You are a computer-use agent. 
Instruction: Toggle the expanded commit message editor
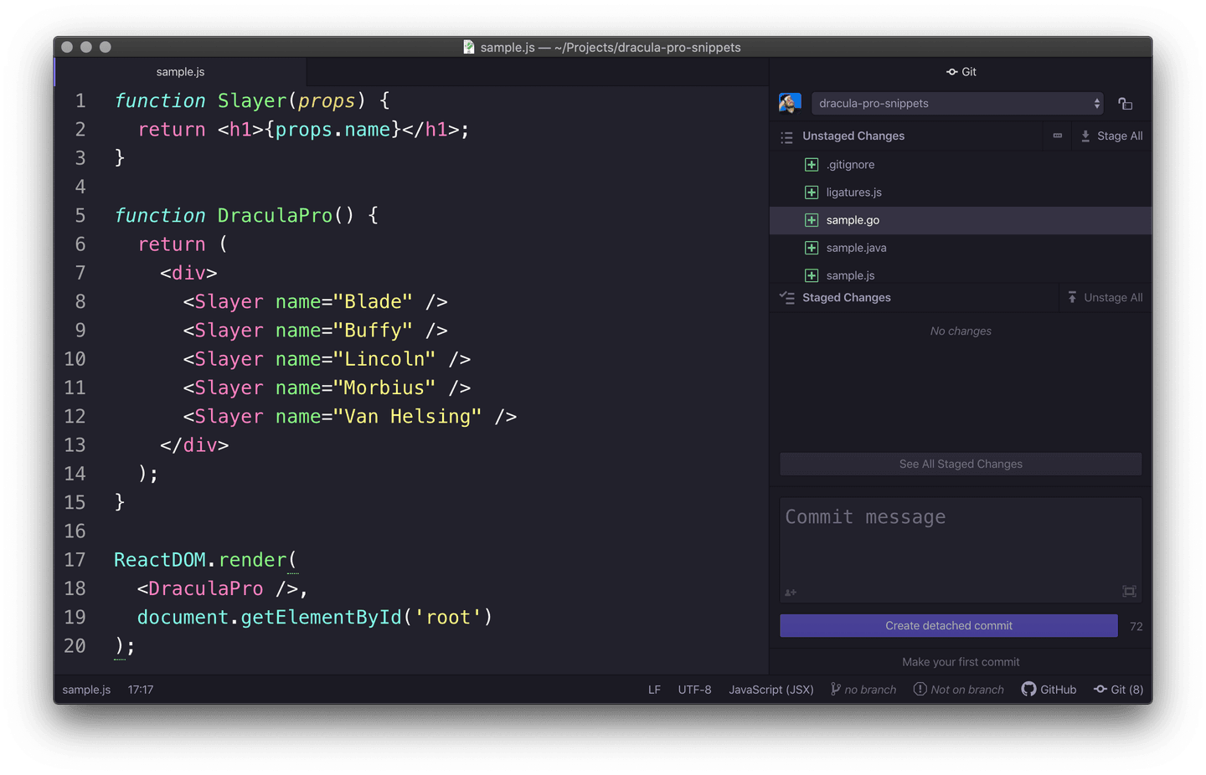(x=1129, y=591)
